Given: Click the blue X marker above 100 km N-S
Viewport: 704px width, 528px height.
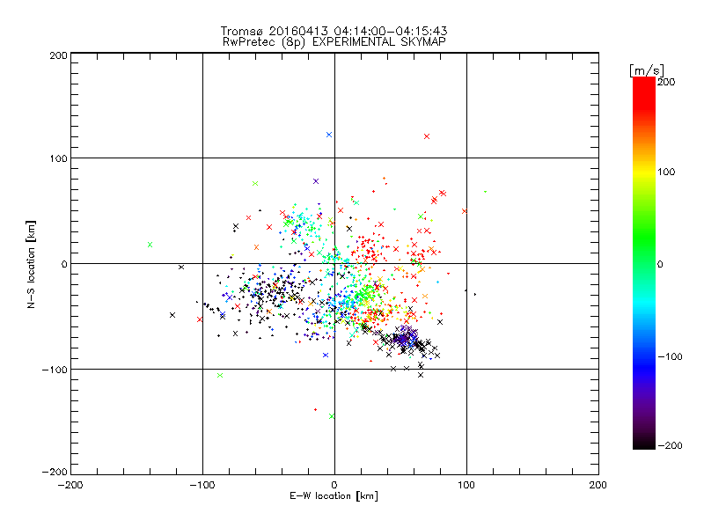Looking at the screenshot, I should pyautogui.click(x=329, y=135).
